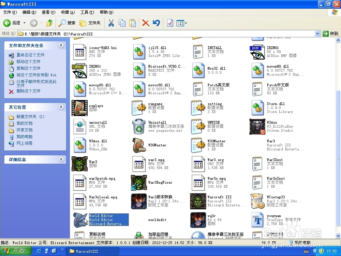Open Shared Documents (共享文档) link

coord(24,130)
